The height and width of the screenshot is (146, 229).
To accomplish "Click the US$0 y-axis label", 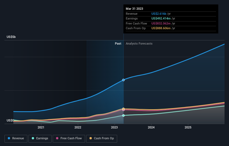I will coord(10,120).
